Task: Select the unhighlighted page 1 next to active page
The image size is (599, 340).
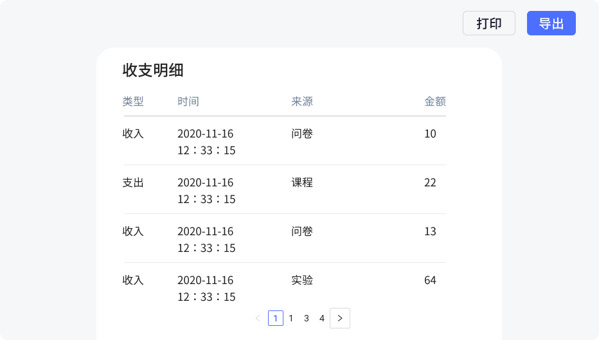Action: tap(291, 318)
